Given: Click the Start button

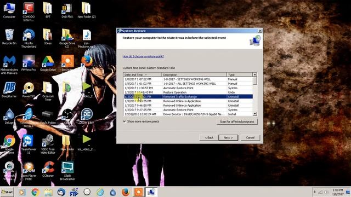Looking at the screenshot, I should (x=7, y=192).
